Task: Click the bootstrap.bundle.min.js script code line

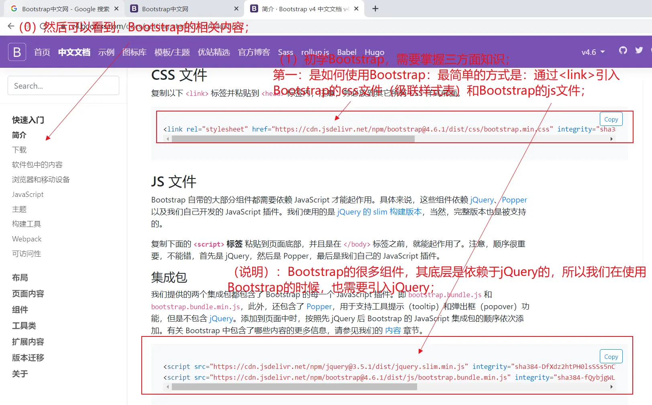Action: [x=389, y=377]
